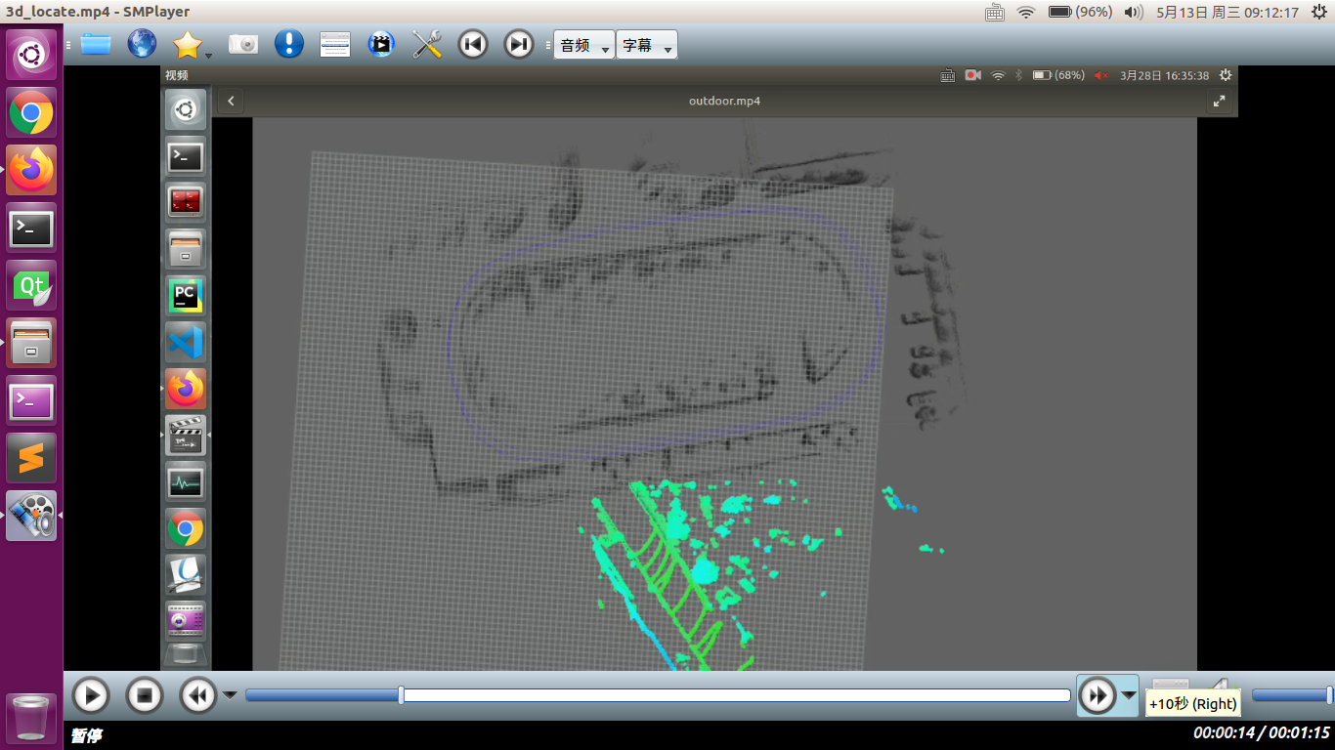This screenshot has width=1335, height=750.
Task: Launch Google Chrome from the Ubuntu launcher
Action: pyautogui.click(x=31, y=113)
